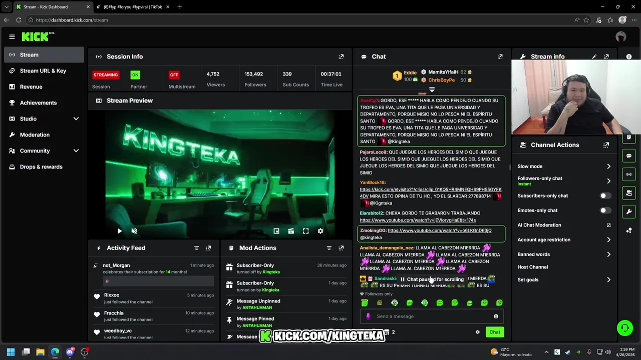Open Set goals options
This screenshot has height=360, width=641.
pyautogui.click(x=564, y=279)
